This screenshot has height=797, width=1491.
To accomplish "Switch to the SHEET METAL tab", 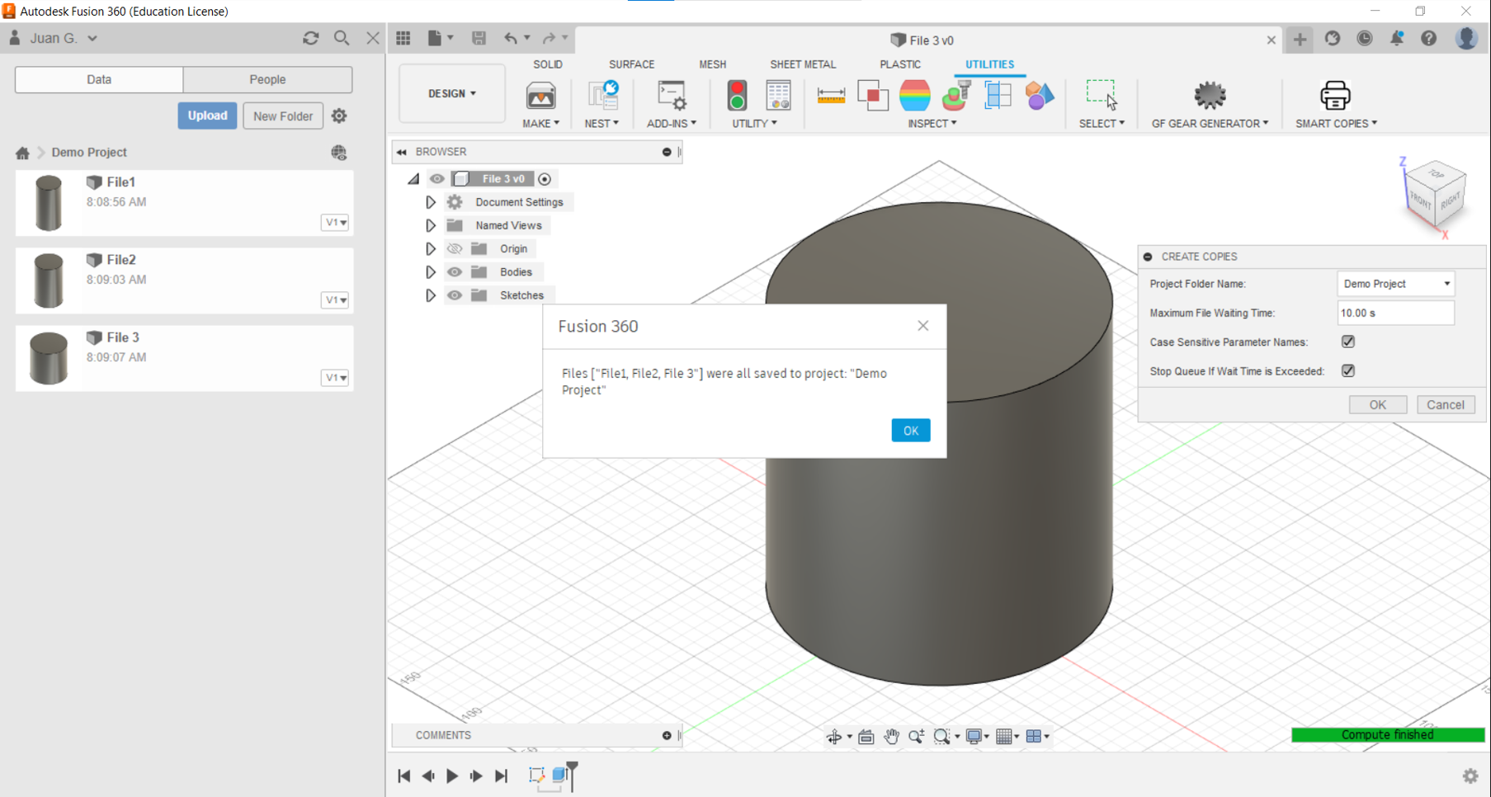I will pos(802,64).
